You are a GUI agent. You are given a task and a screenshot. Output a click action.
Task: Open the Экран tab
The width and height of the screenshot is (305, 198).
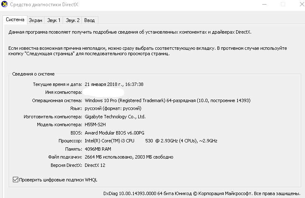click(35, 20)
